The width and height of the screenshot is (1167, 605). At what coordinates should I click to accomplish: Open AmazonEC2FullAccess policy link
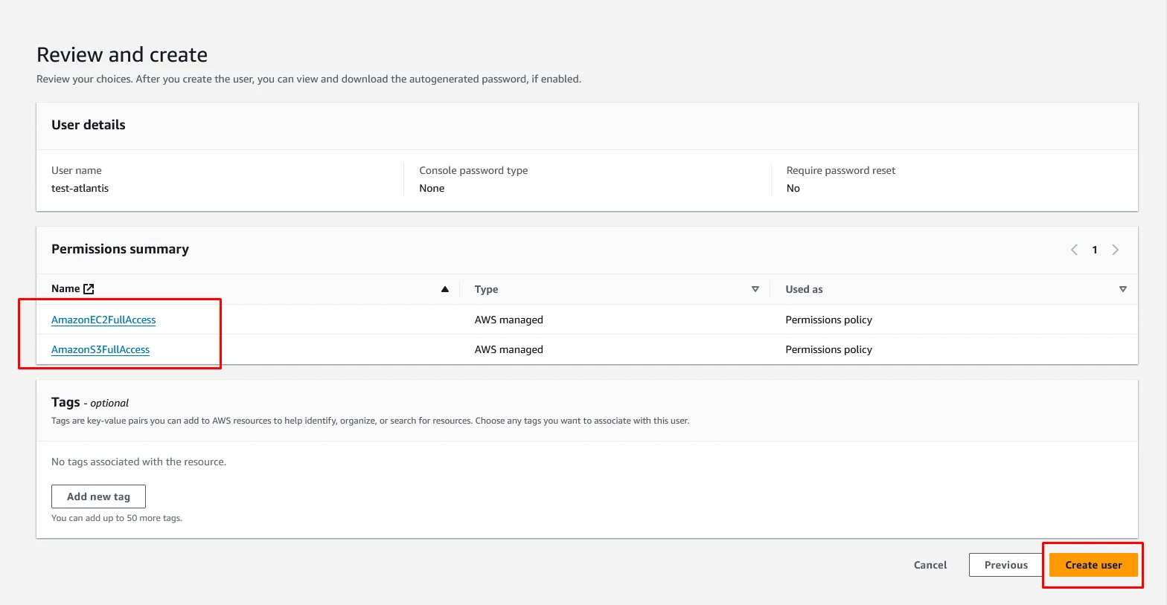[103, 320]
